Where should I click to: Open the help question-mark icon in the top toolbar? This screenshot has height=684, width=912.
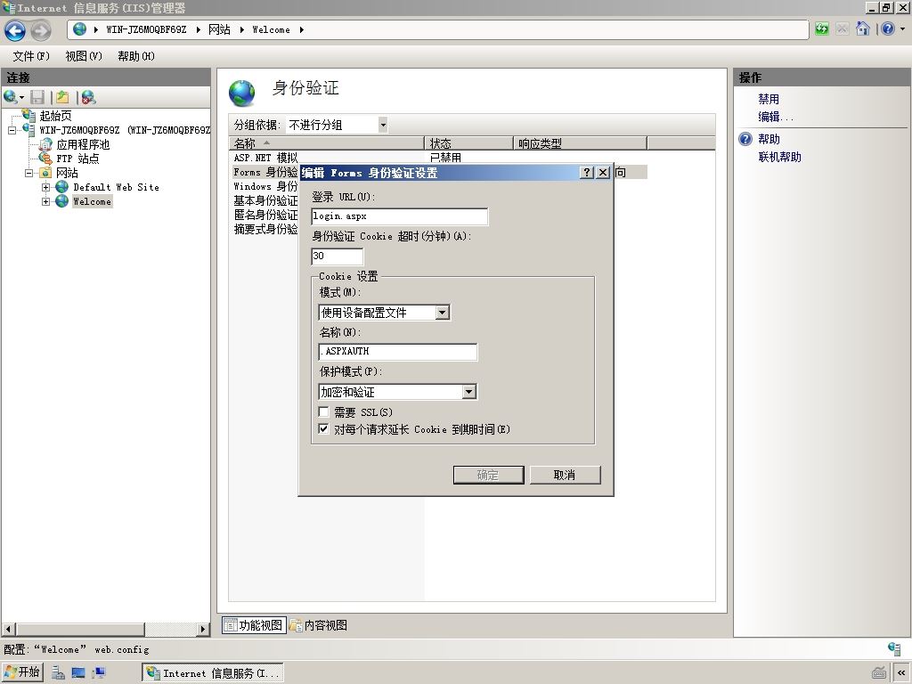pyautogui.click(x=888, y=28)
